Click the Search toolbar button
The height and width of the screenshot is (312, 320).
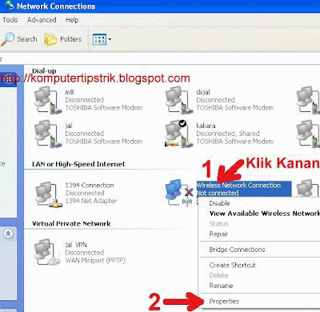18,39
